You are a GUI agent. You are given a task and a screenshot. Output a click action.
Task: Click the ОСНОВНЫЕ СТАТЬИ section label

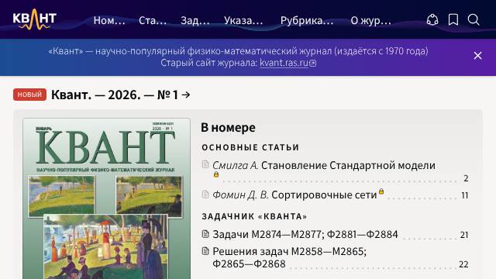point(250,147)
